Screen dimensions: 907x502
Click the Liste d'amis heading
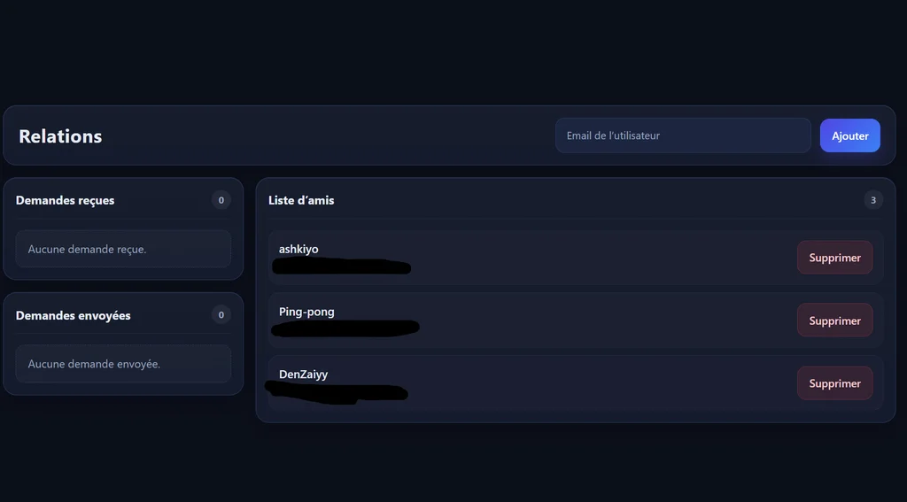coord(301,200)
